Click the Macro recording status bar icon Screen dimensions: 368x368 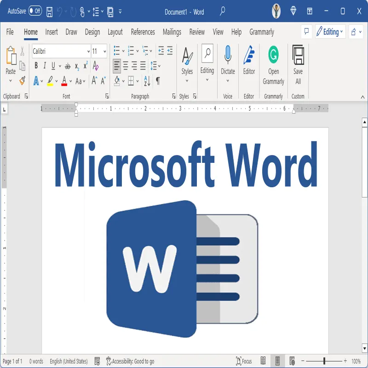tap(97, 361)
